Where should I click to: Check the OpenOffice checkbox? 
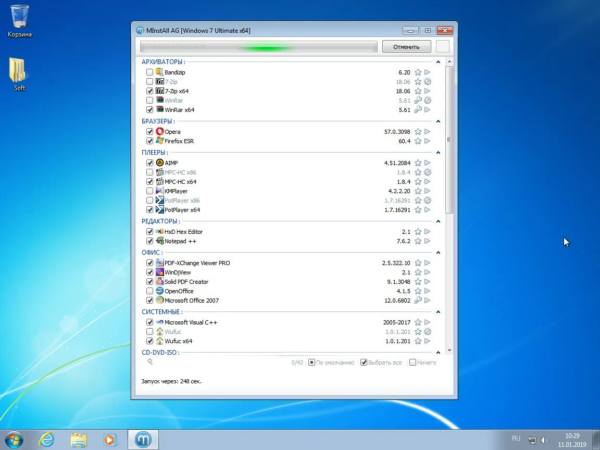[x=149, y=291]
